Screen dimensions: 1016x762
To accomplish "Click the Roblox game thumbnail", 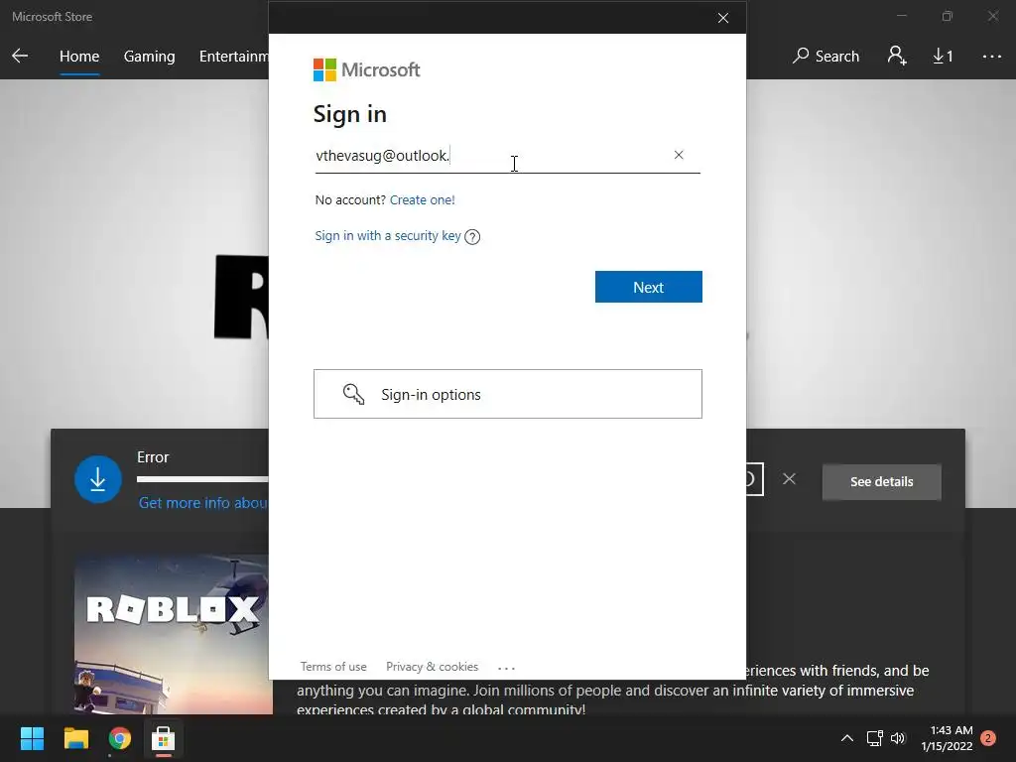I will 174,634.
